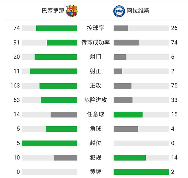Click Barcelona's green 控球率 possession bar
The width and height of the screenshot is (188, 178).
point(57,28)
